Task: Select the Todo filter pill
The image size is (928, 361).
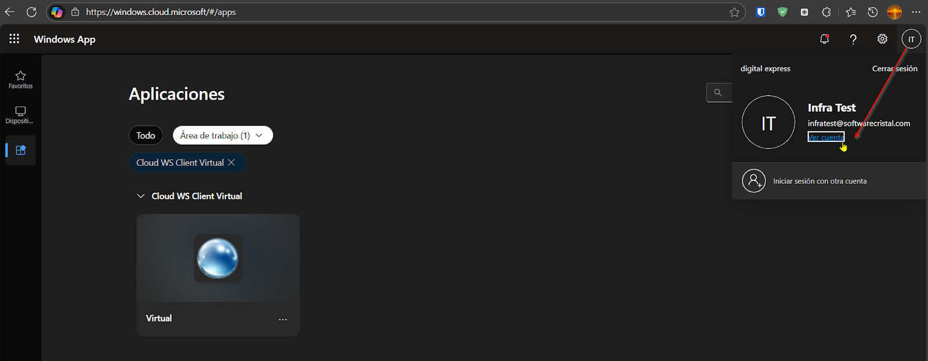Action: (x=146, y=135)
